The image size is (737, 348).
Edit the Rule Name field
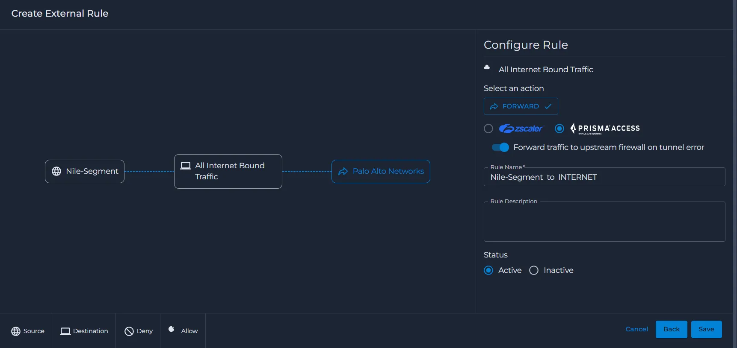tap(604, 177)
